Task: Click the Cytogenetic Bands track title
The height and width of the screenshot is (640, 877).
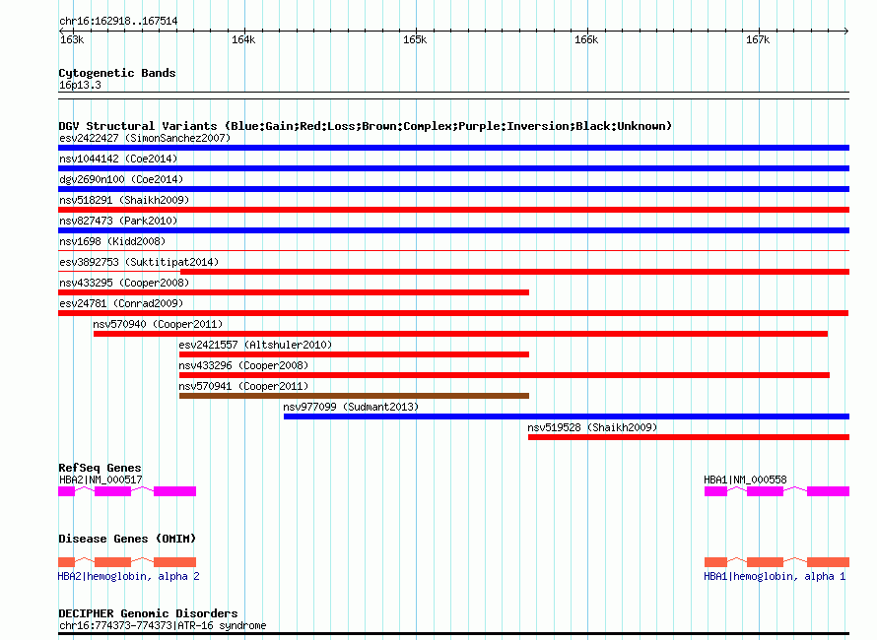Action: 117,73
